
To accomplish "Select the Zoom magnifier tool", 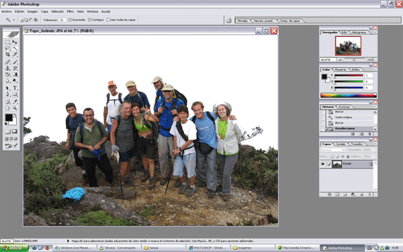I will point(15,108).
